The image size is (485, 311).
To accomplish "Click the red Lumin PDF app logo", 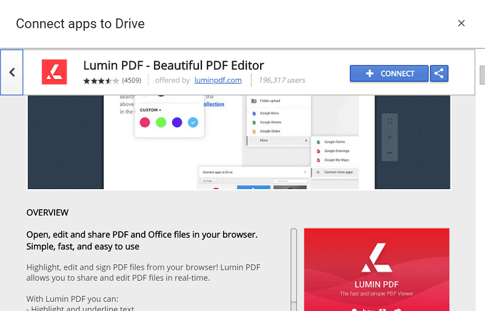I will (x=54, y=72).
